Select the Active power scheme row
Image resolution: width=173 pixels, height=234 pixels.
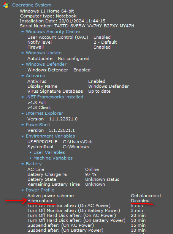click(94, 196)
